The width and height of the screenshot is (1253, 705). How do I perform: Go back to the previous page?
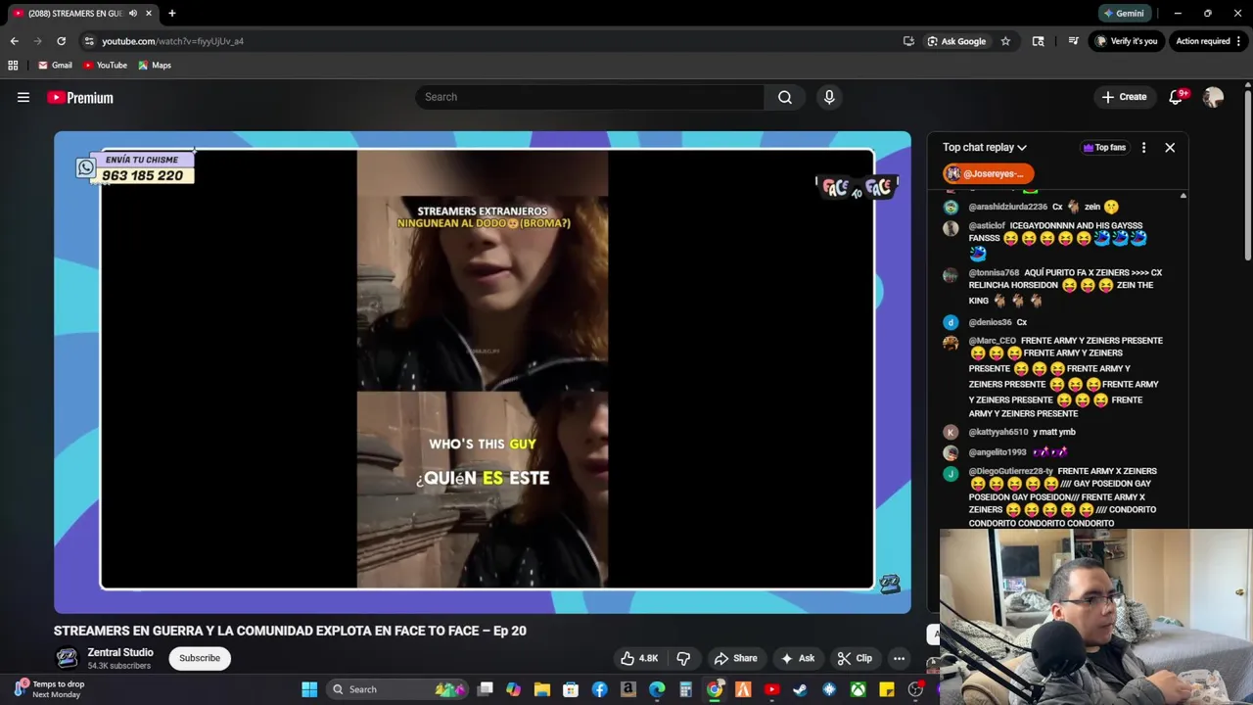click(x=14, y=41)
